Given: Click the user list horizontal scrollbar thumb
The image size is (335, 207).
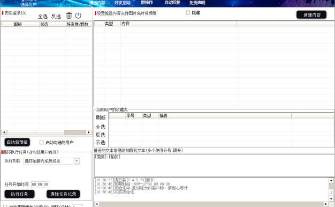Looking at the screenshot, I should click(x=35, y=132).
